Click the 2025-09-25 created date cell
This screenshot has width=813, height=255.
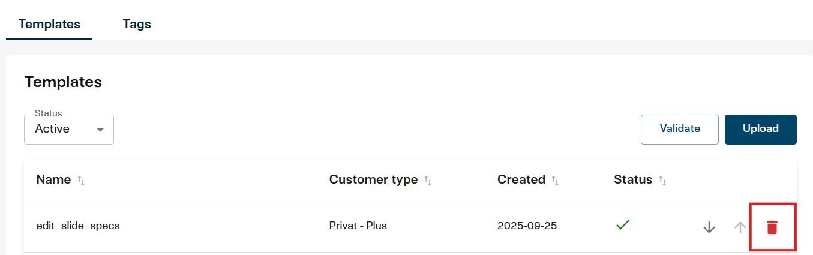coord(526,226)
